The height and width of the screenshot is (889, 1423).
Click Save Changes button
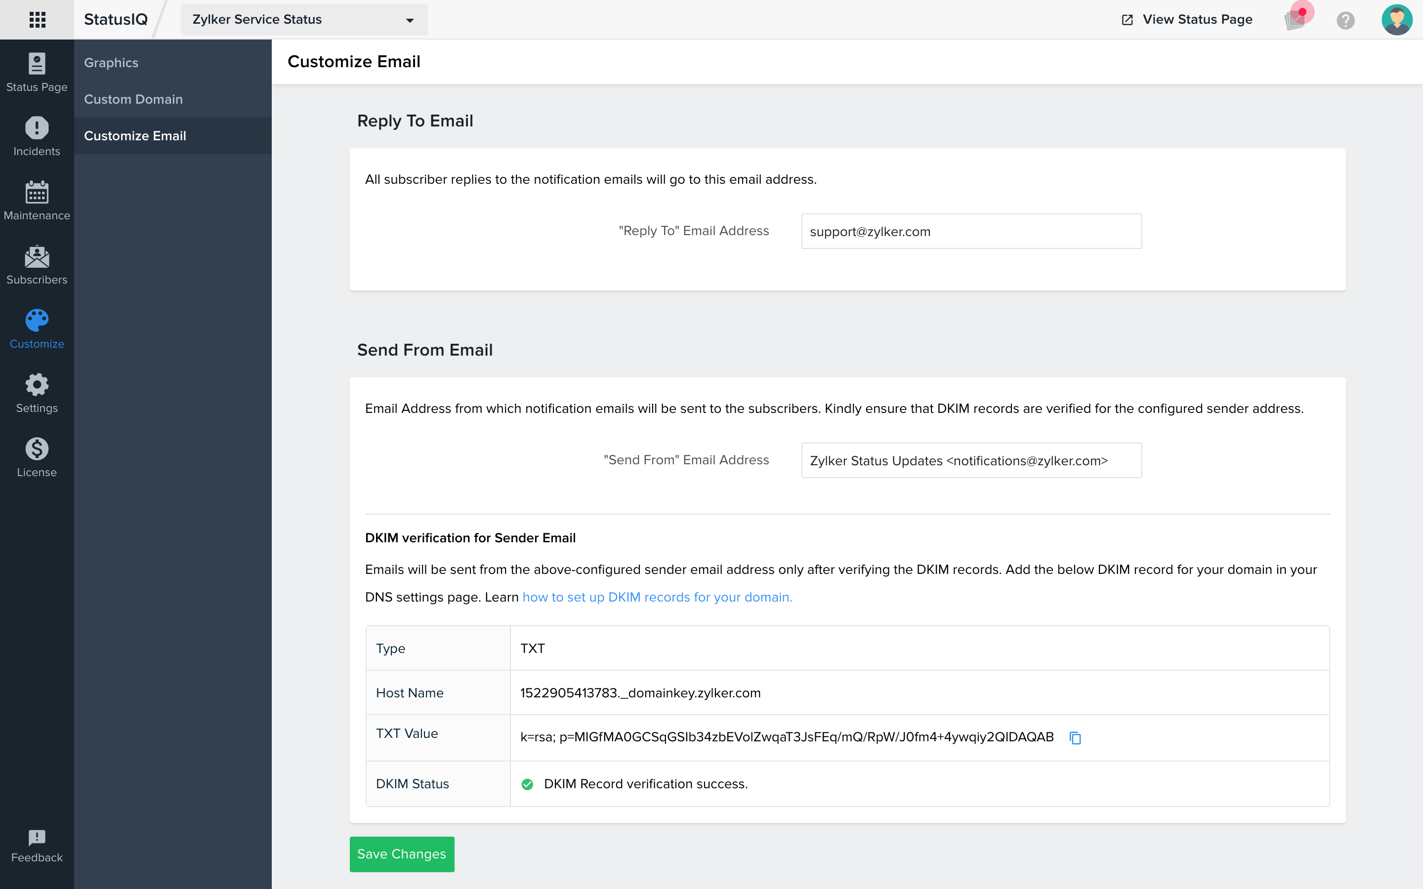pyautogui.click(x=401, y=853)
